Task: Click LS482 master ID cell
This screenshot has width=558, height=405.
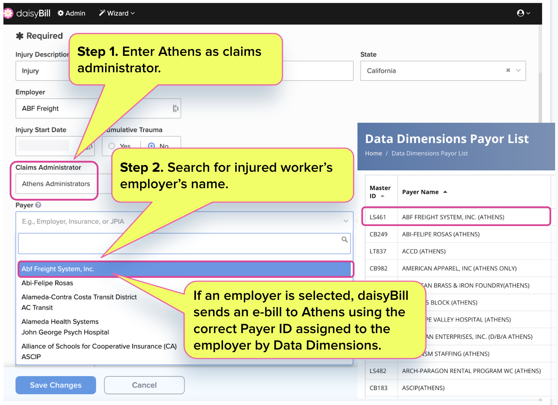Action: click(x=378, y=371)
